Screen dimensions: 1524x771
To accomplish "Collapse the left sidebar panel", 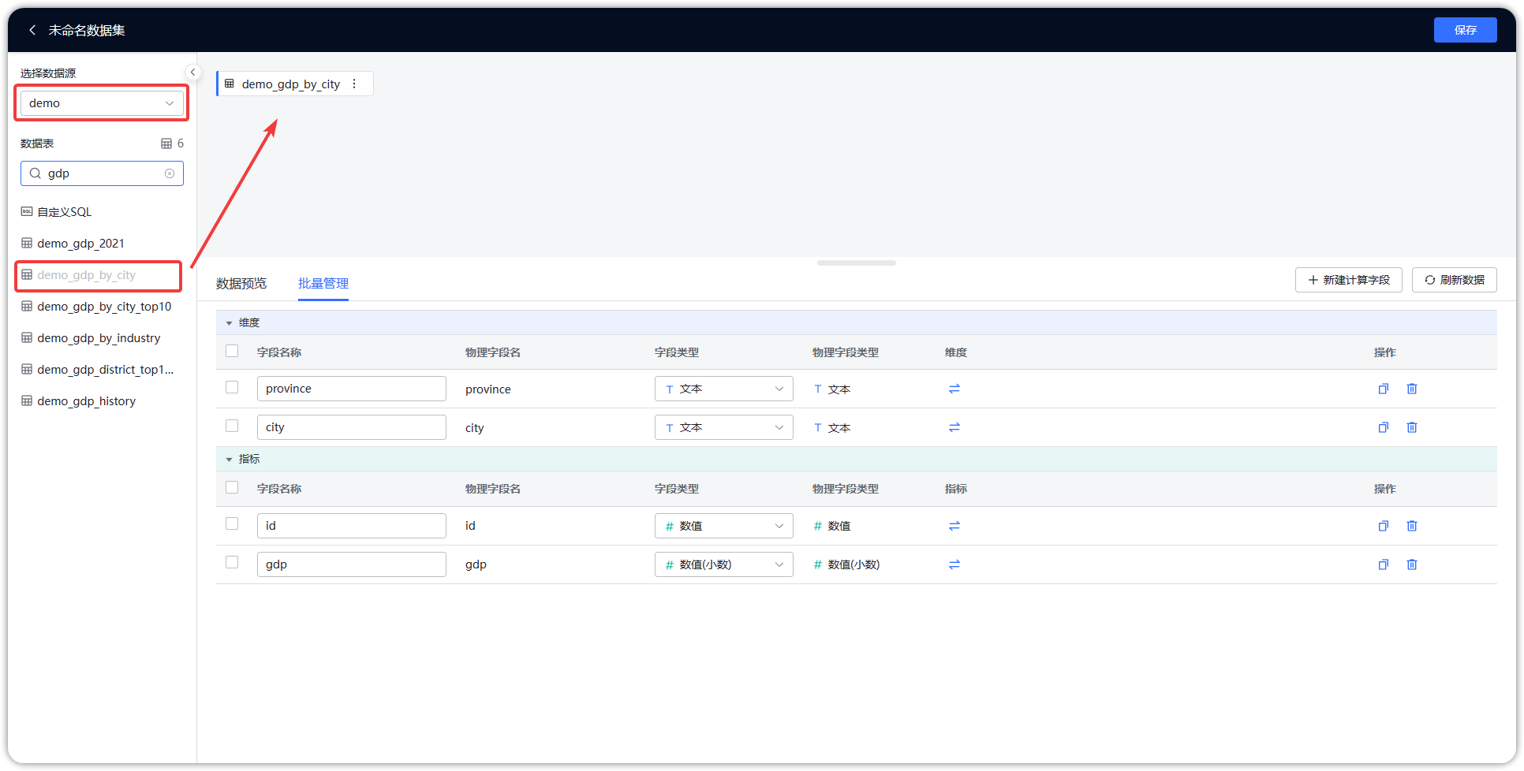I will (192, 72).
